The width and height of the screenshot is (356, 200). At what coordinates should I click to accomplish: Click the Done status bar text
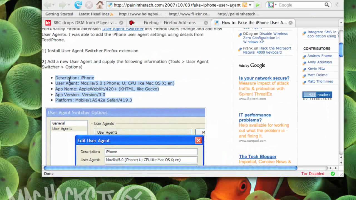(49, 174)
